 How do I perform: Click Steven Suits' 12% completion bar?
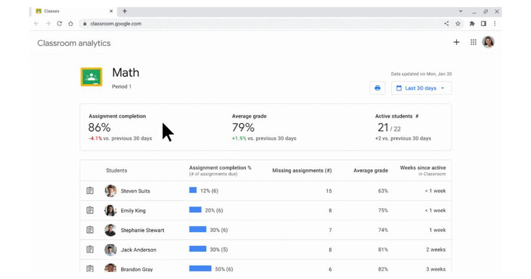coord(193,191)
